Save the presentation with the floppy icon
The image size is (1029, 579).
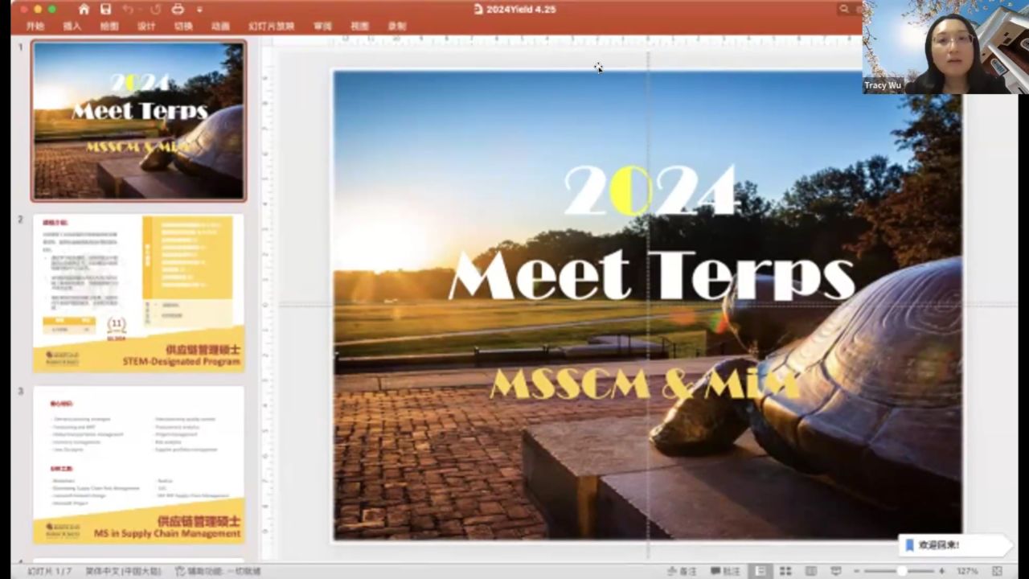pyautogui.click(x=105, y=10)
